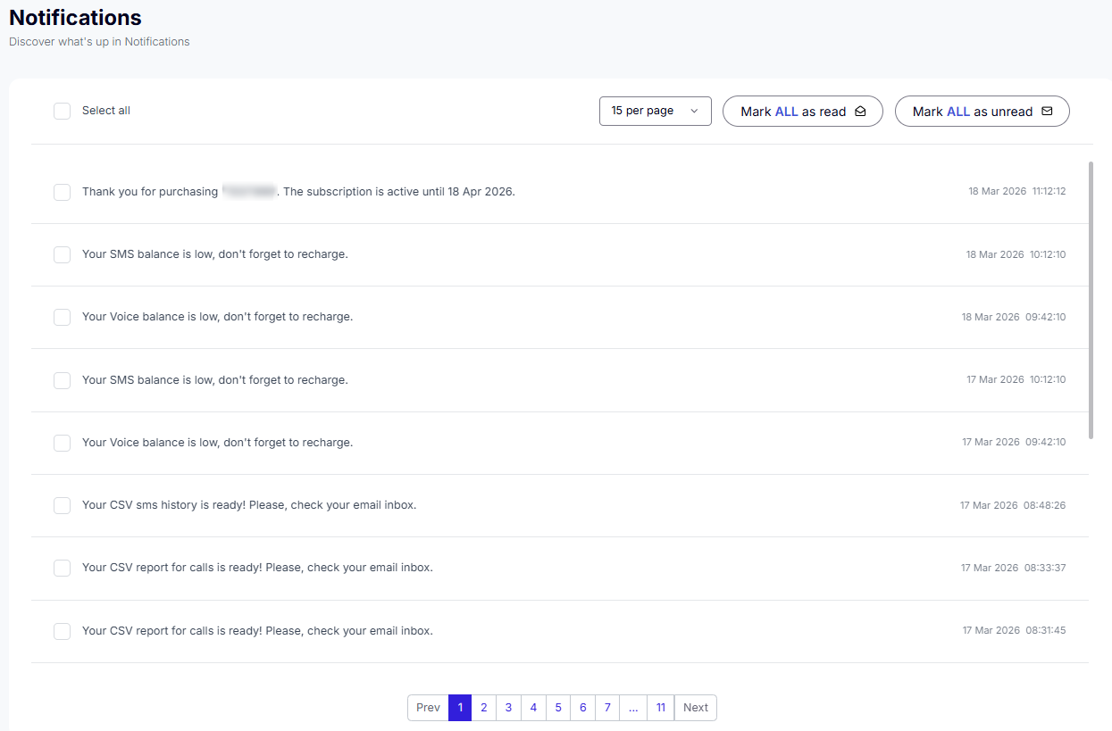This screenshot has width=1112, height=731.
Task: Click the Next pagination button
Action: 695,708
